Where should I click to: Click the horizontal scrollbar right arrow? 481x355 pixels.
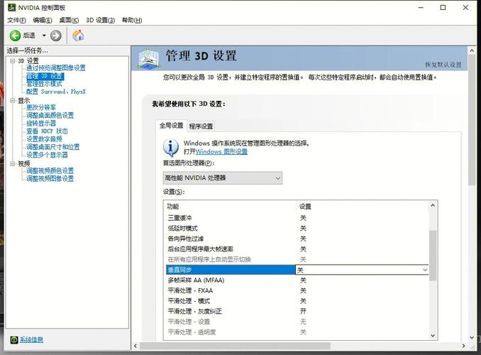tap(463, 346)
